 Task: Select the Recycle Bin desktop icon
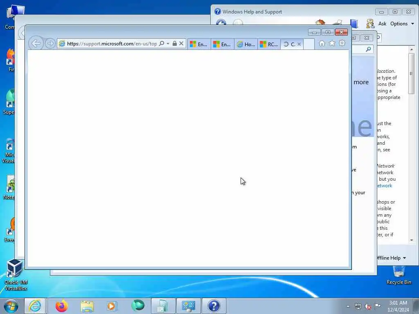click(399, 275)
